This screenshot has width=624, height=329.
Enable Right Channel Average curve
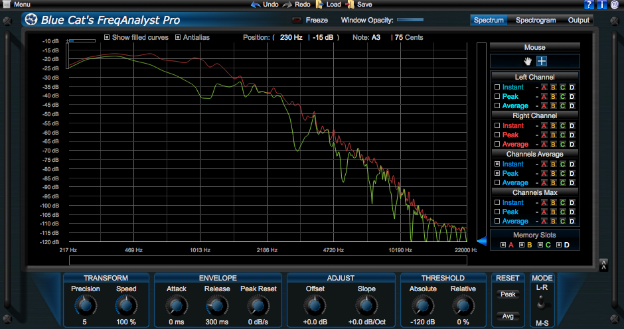[497, 144]
